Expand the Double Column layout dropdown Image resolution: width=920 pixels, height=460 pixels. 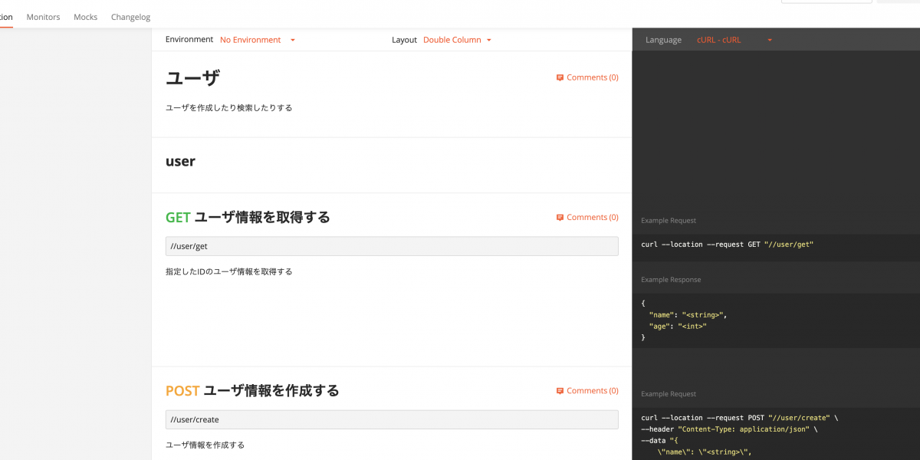click(457, 40)
